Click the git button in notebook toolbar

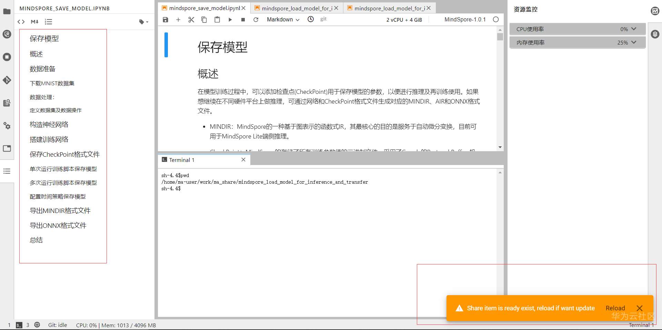323,19
